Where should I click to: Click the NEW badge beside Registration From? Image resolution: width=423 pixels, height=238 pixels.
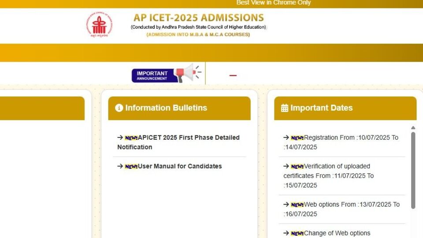(297, 138)
